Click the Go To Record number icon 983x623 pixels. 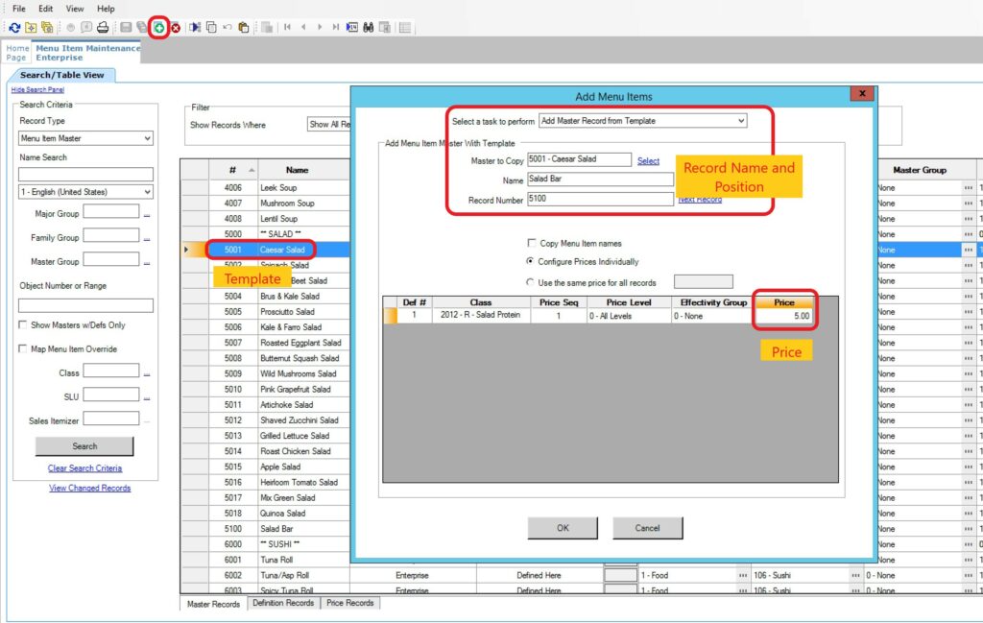click(x=352, y=28)
